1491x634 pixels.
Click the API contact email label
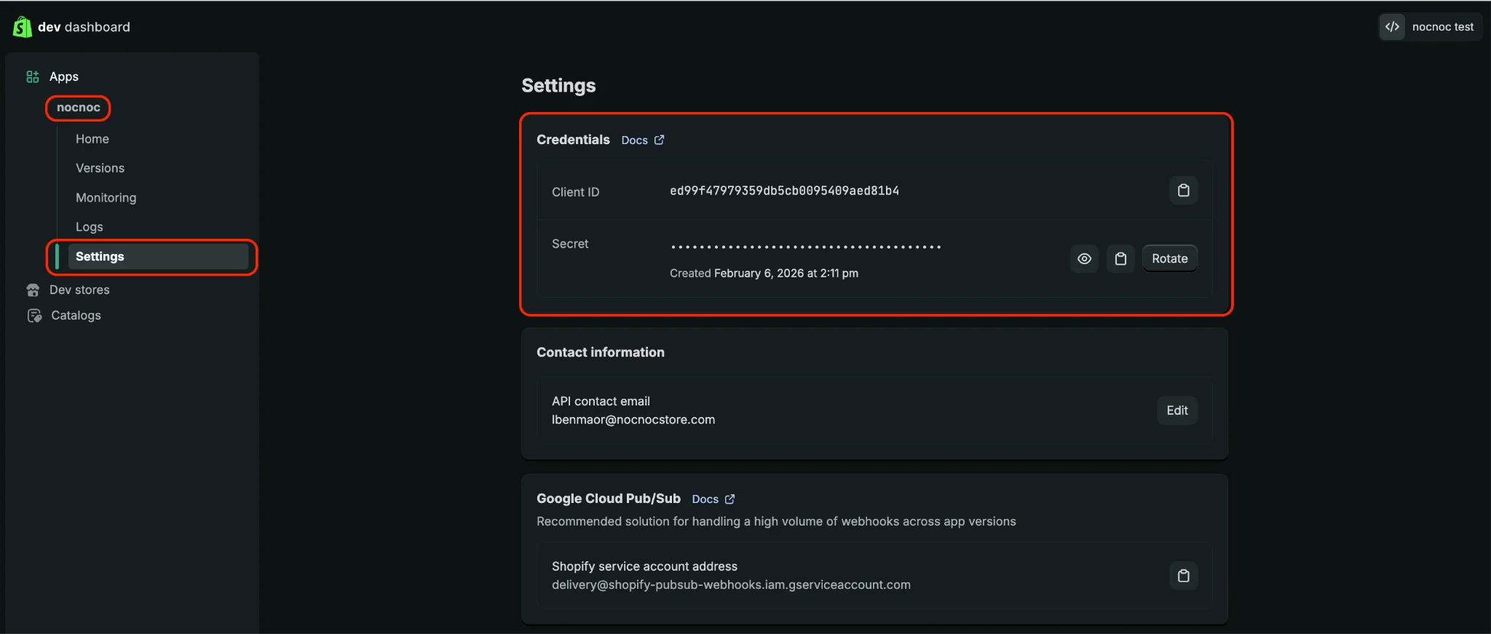601,401
